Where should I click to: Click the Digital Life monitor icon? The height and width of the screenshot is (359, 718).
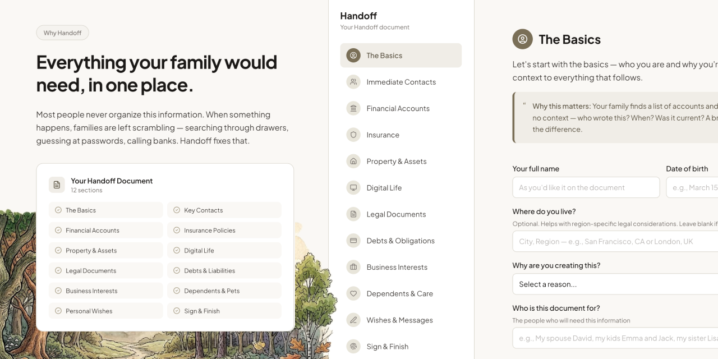tap(353, 187)
